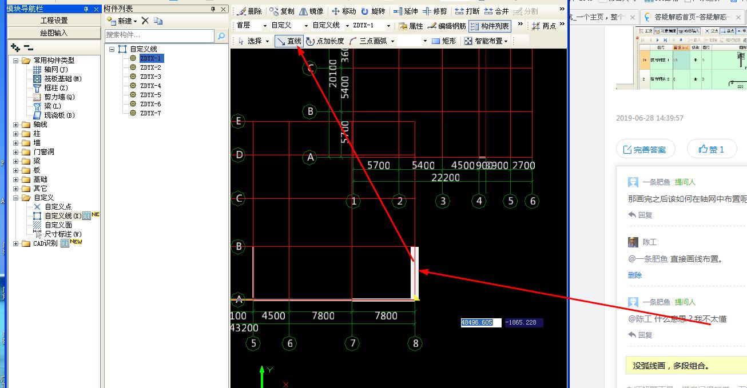Select the 打断 (break) tool

click(x=467, y=11)
